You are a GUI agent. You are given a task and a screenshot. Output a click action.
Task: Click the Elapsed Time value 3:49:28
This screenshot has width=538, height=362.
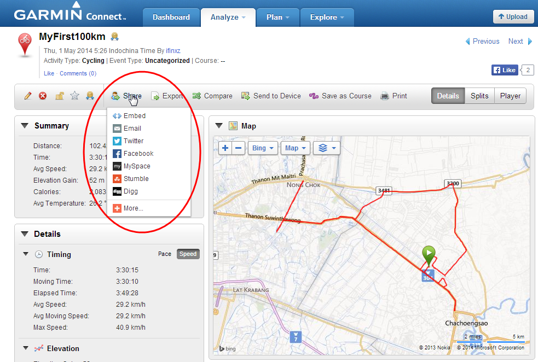(x=127, y=293)
